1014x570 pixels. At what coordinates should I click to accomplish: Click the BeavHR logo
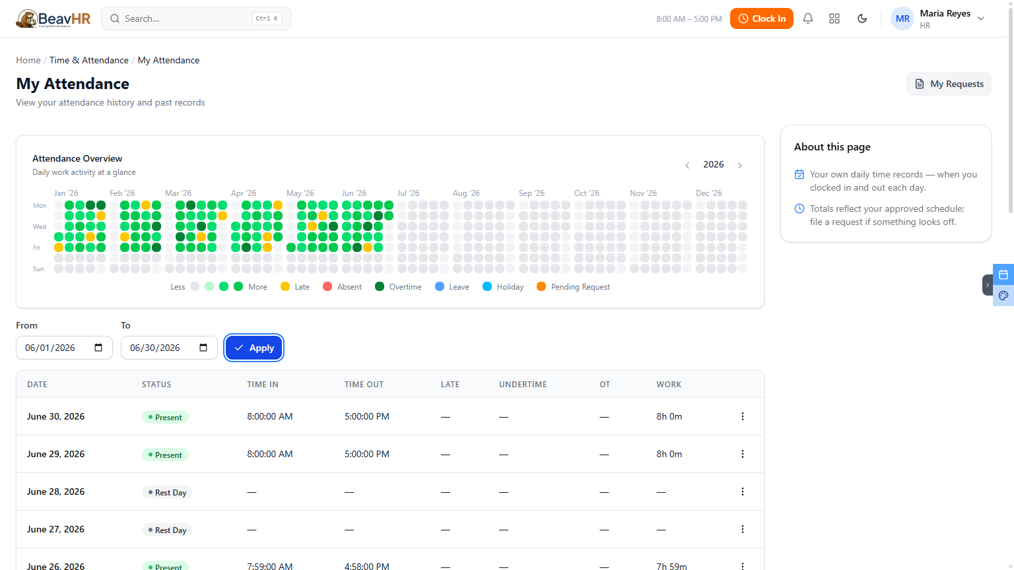[x=53, y=18]
